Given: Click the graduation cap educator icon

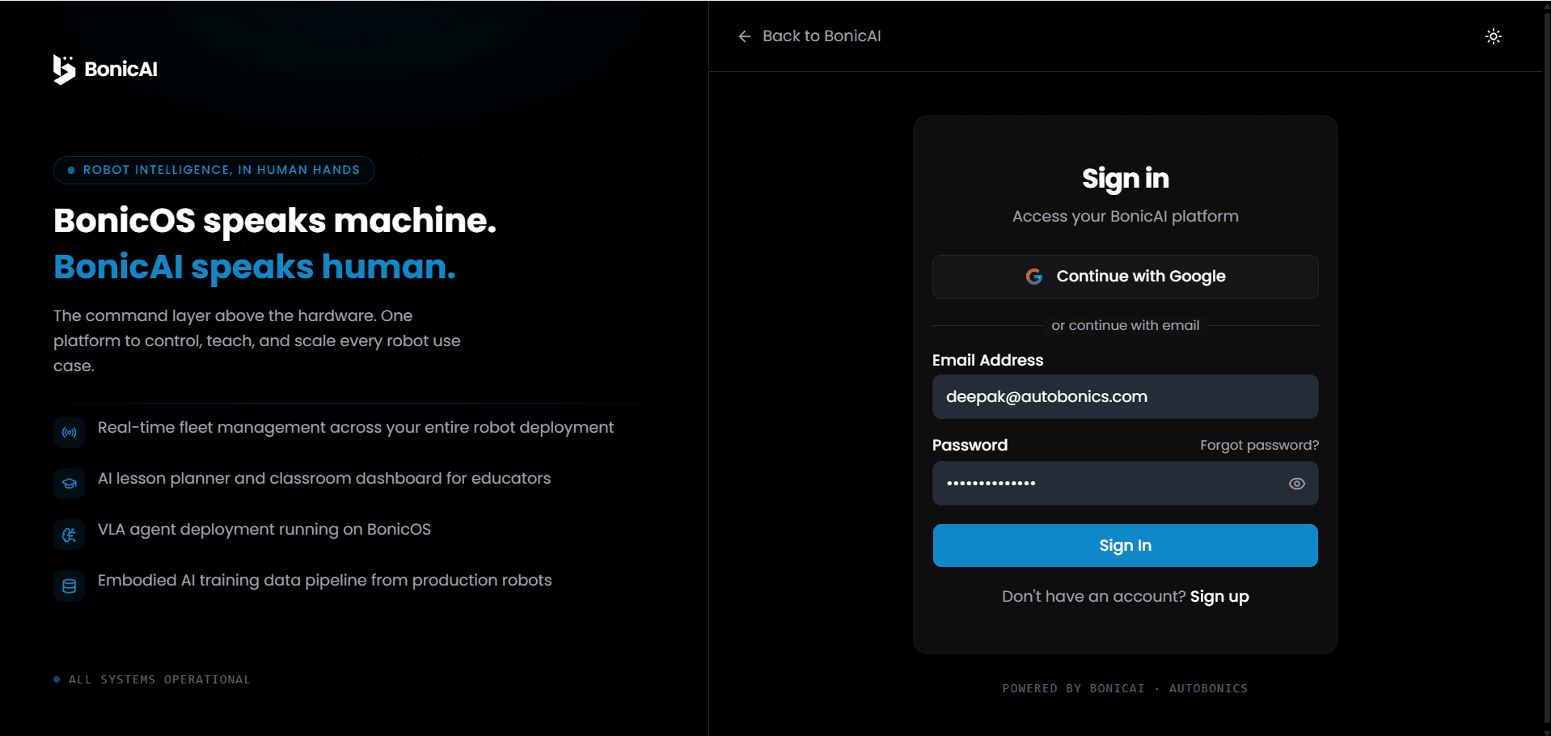Looking at the screenshot, I should (x=70, y=484).
